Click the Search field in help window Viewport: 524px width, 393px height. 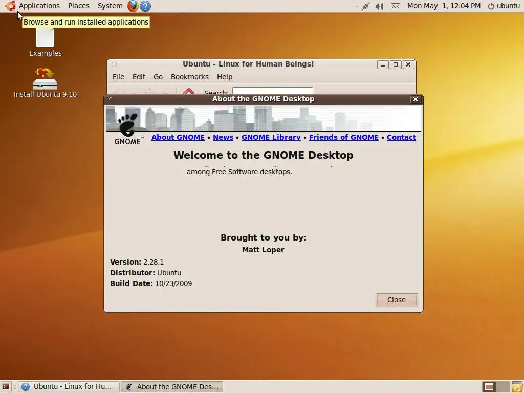pos(273,91)
